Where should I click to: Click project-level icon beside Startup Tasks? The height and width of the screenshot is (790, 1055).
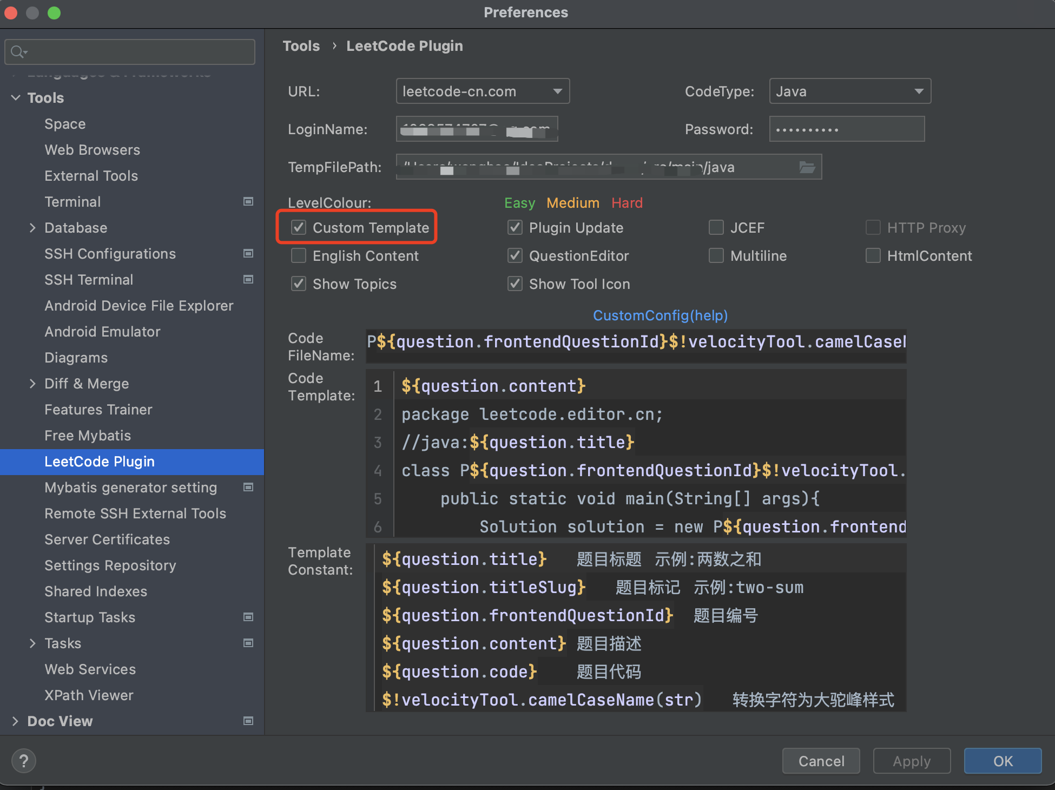(248, 617)
